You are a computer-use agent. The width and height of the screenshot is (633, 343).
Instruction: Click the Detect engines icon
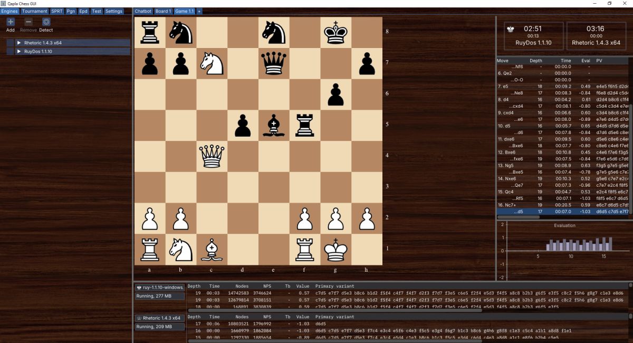point(46,22)
